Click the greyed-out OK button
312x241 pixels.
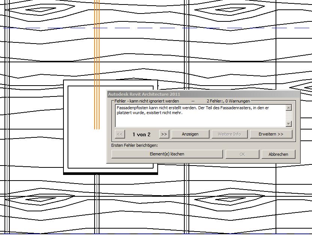click(x=243, y=154)
